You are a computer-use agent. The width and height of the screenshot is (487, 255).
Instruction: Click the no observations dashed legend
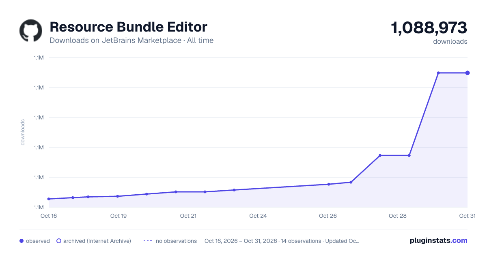tap(148, 241)
